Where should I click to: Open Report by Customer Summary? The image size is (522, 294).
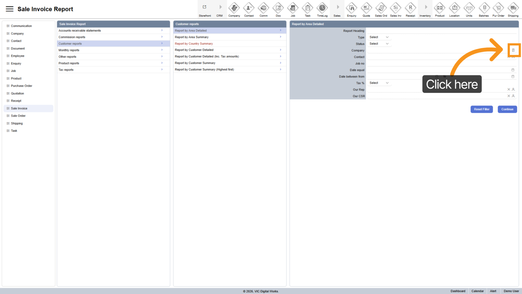[x=195, y=63]
